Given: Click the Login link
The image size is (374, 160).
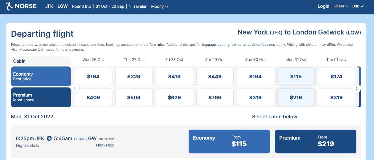Looking at the screenshot, I should (x=323, y=6).
